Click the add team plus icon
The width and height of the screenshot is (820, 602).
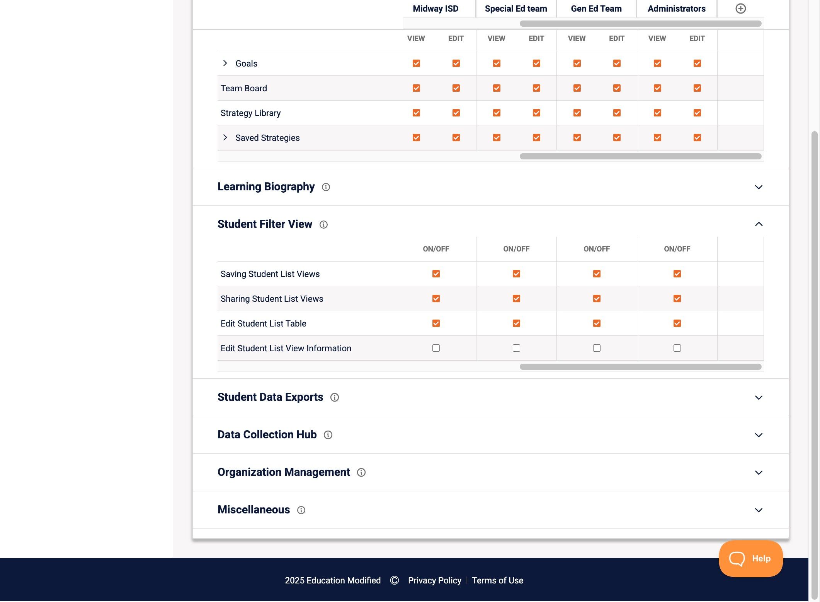click(740, 9)
